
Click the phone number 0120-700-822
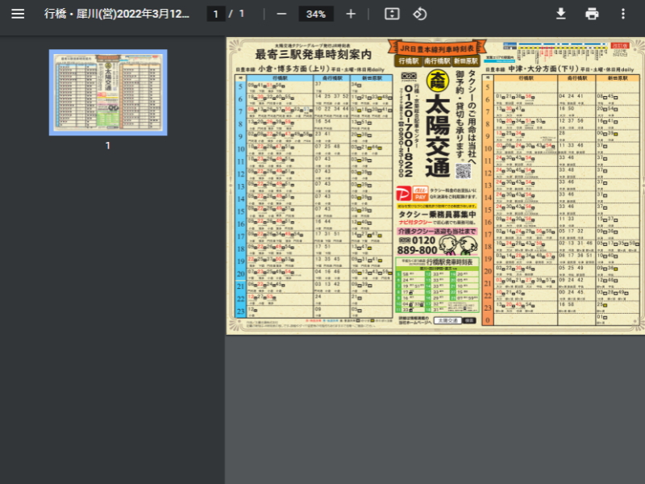[x=409, y=130]
